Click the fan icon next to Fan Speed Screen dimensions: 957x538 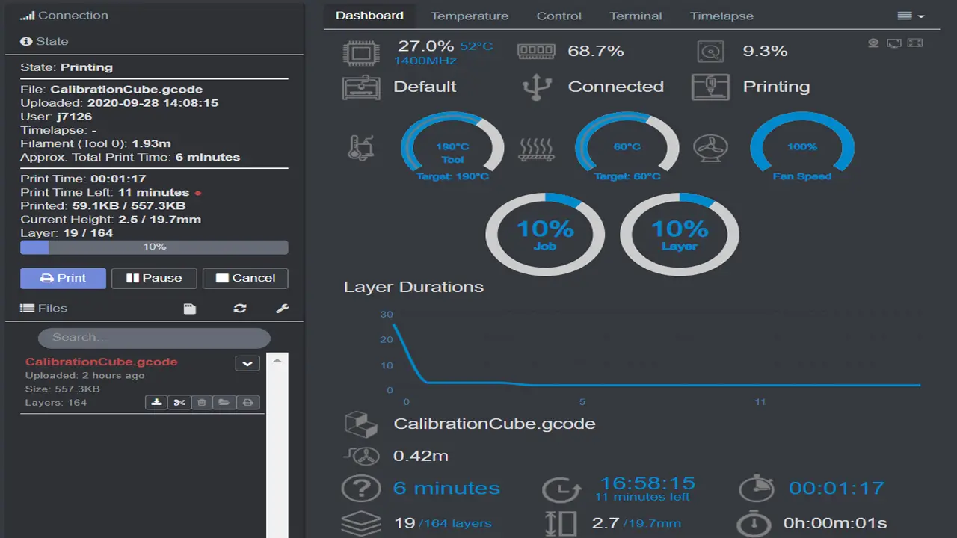710,147
